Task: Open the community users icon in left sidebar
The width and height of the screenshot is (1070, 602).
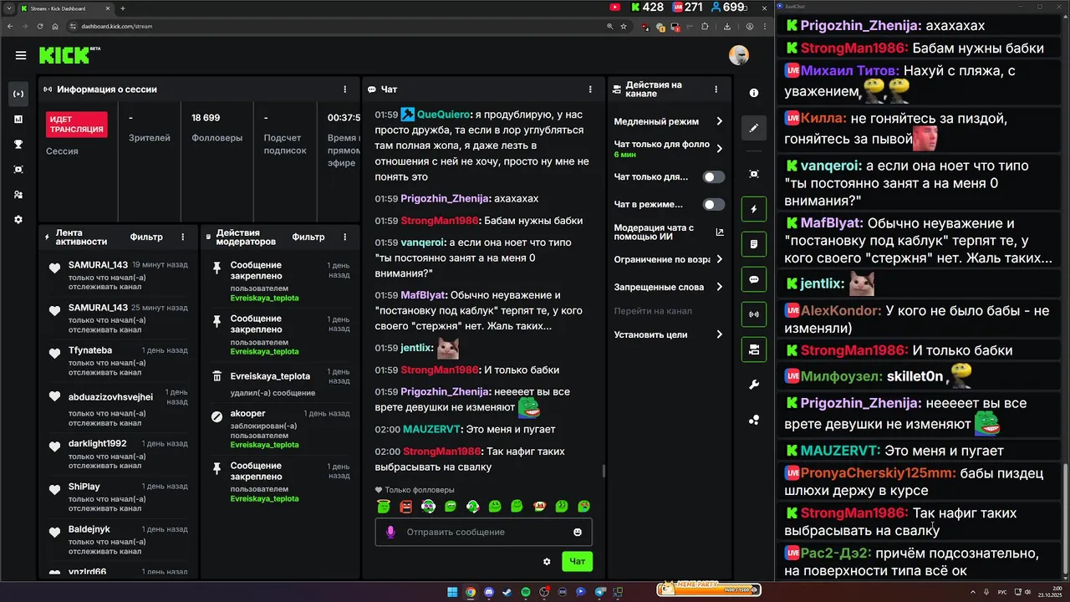Action: [x=18, y=194]
